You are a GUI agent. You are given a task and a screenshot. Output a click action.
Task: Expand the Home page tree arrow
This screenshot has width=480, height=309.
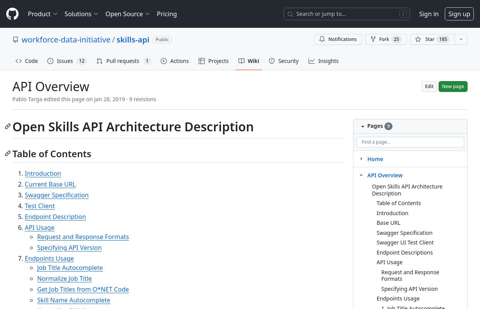point(361,159)
